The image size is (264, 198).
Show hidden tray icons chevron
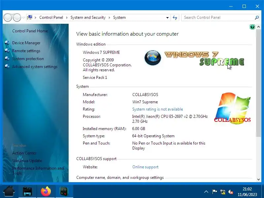point(206,192)
